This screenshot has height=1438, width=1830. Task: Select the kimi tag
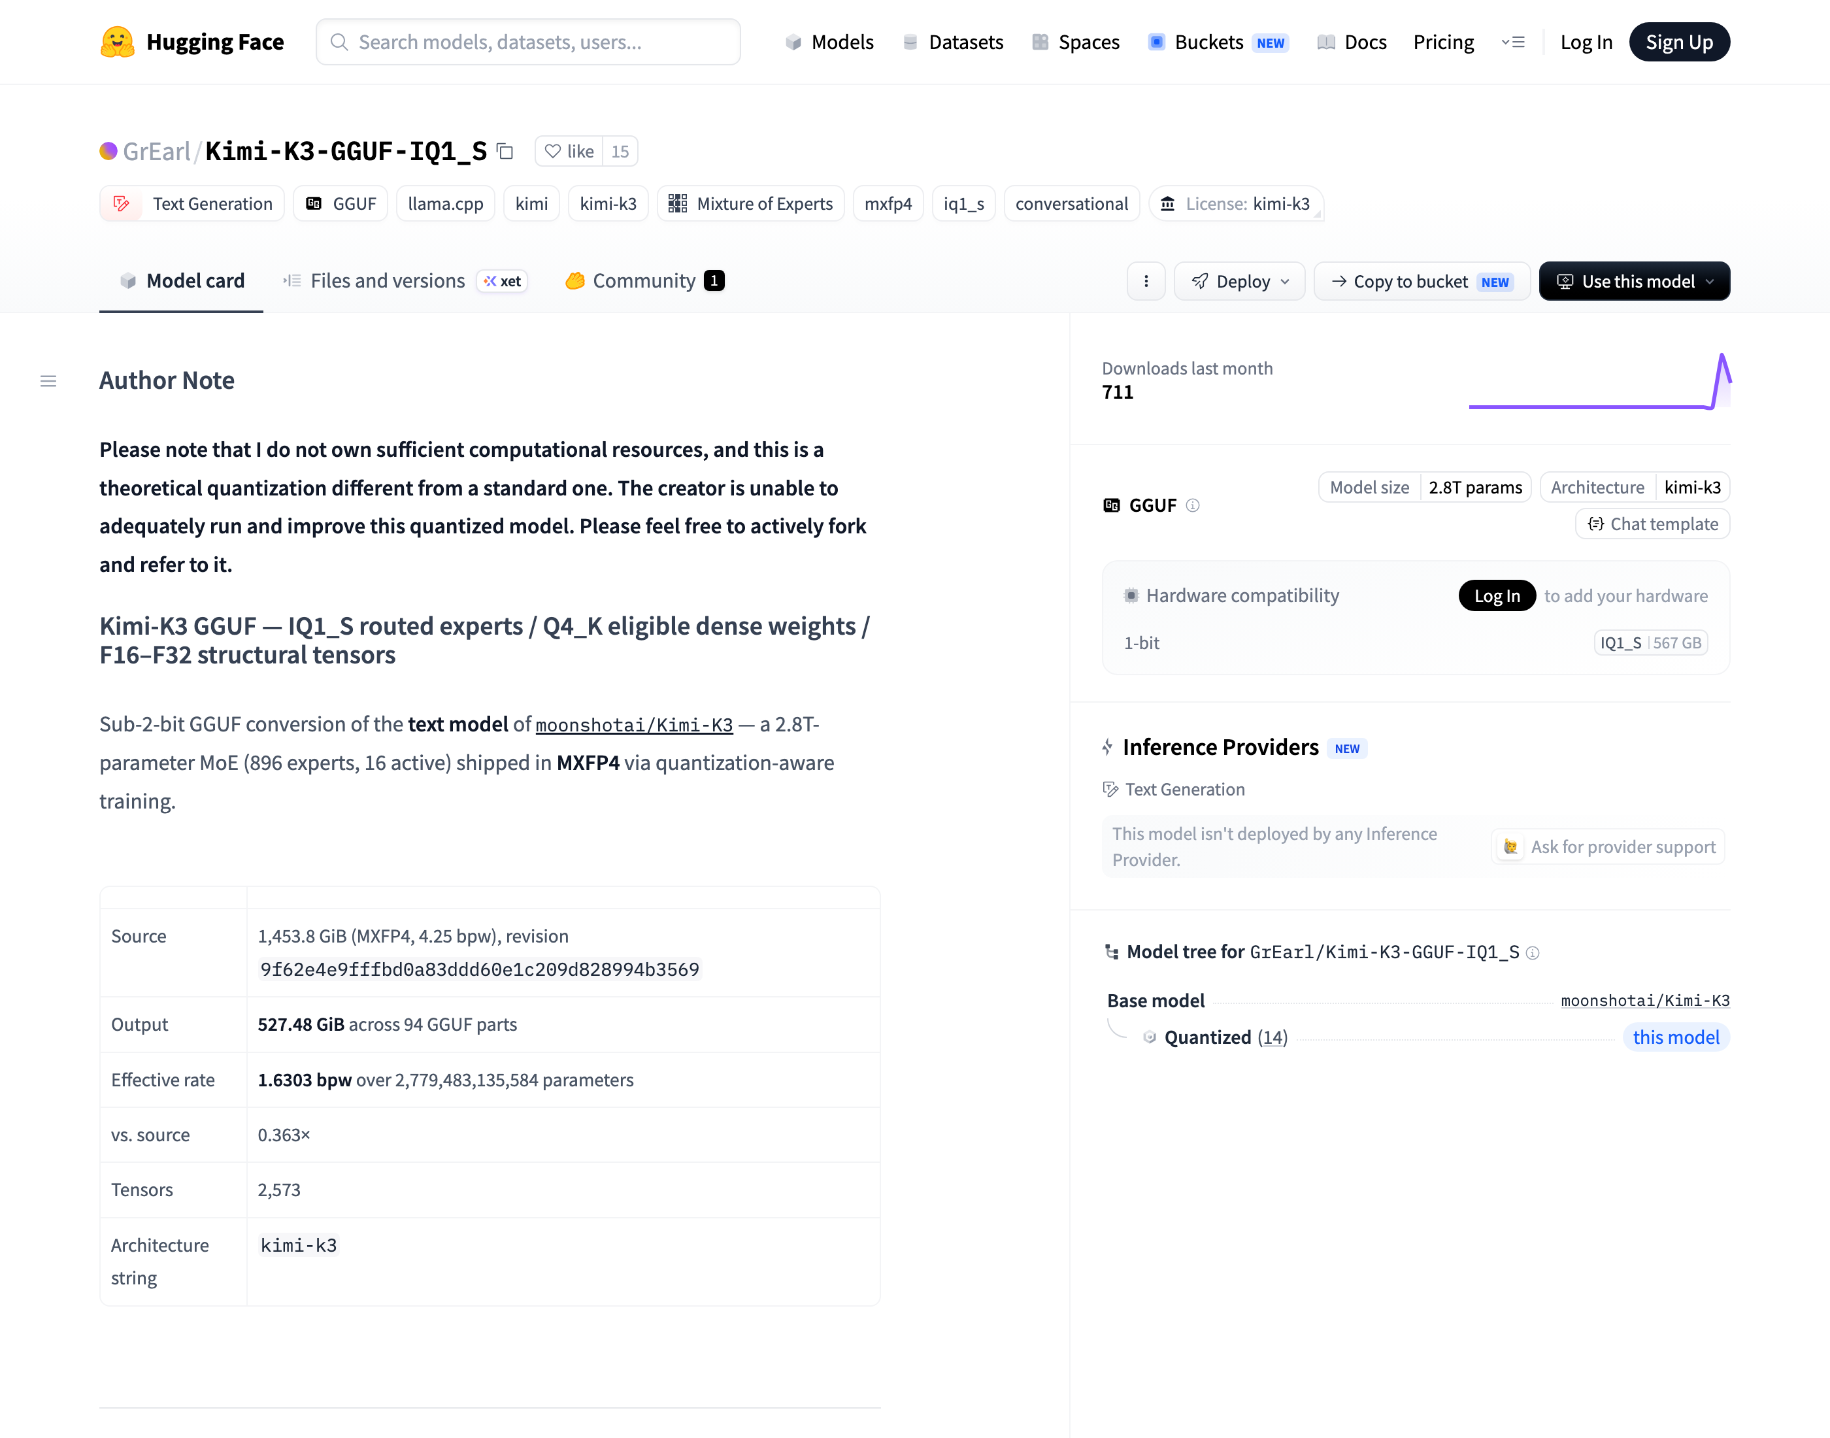(531, 204)
